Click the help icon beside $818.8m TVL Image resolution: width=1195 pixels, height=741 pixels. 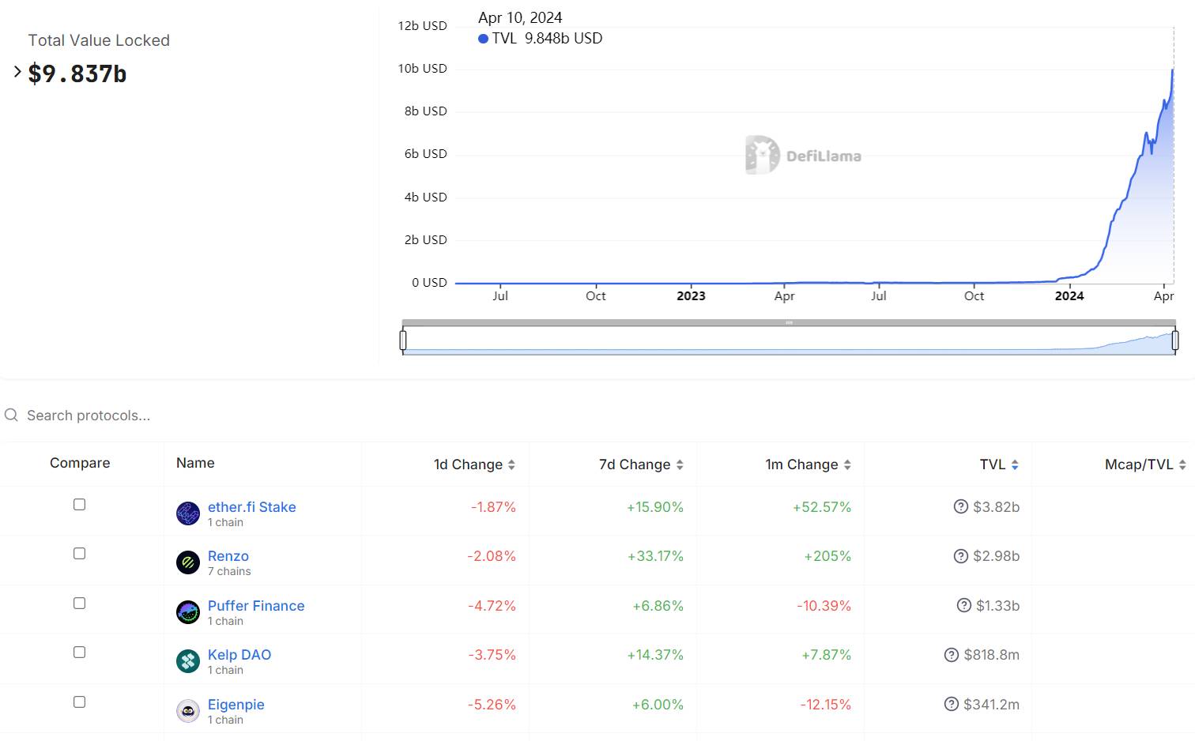pyautogui.click(x=952, y=655)
